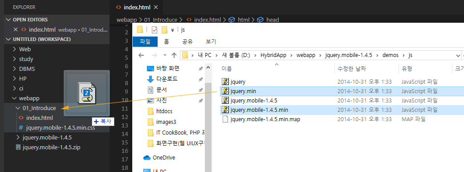Viewport: 464px width, 172px height.
Task: Click html symbol in the breadcrumb
Action: tap(244, 20)
